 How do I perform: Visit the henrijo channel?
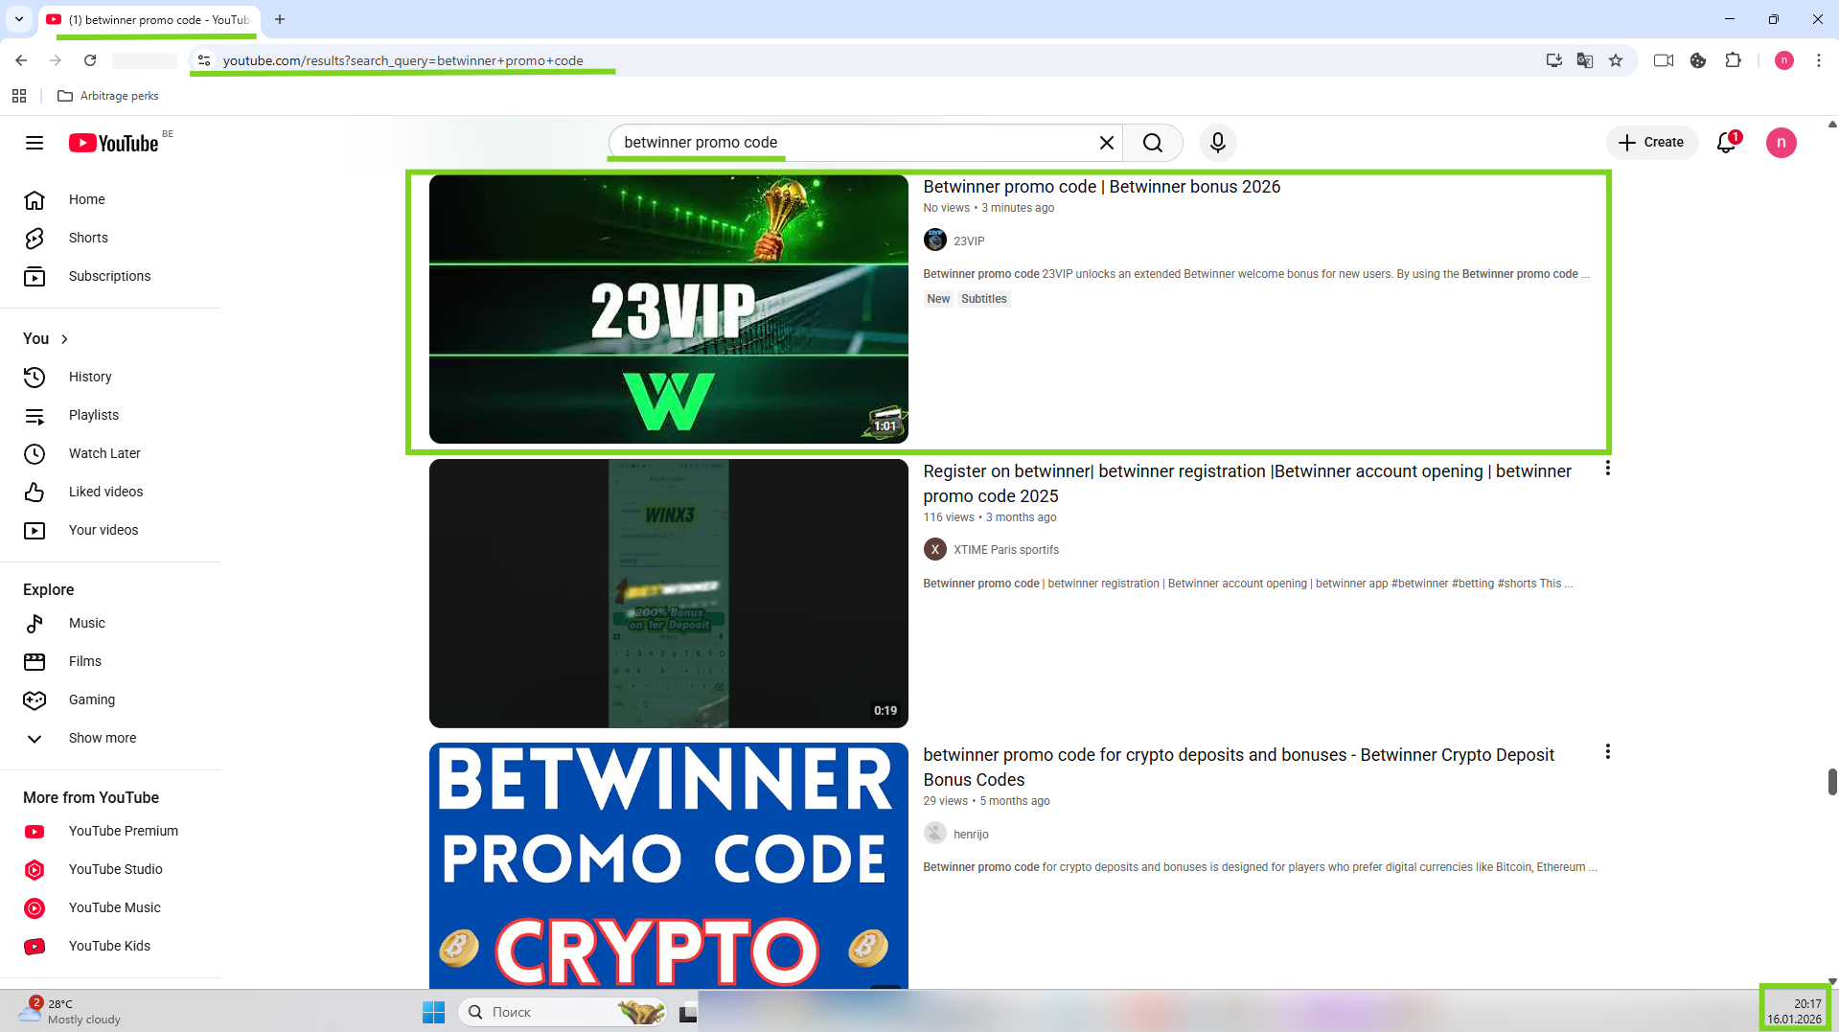971,835
